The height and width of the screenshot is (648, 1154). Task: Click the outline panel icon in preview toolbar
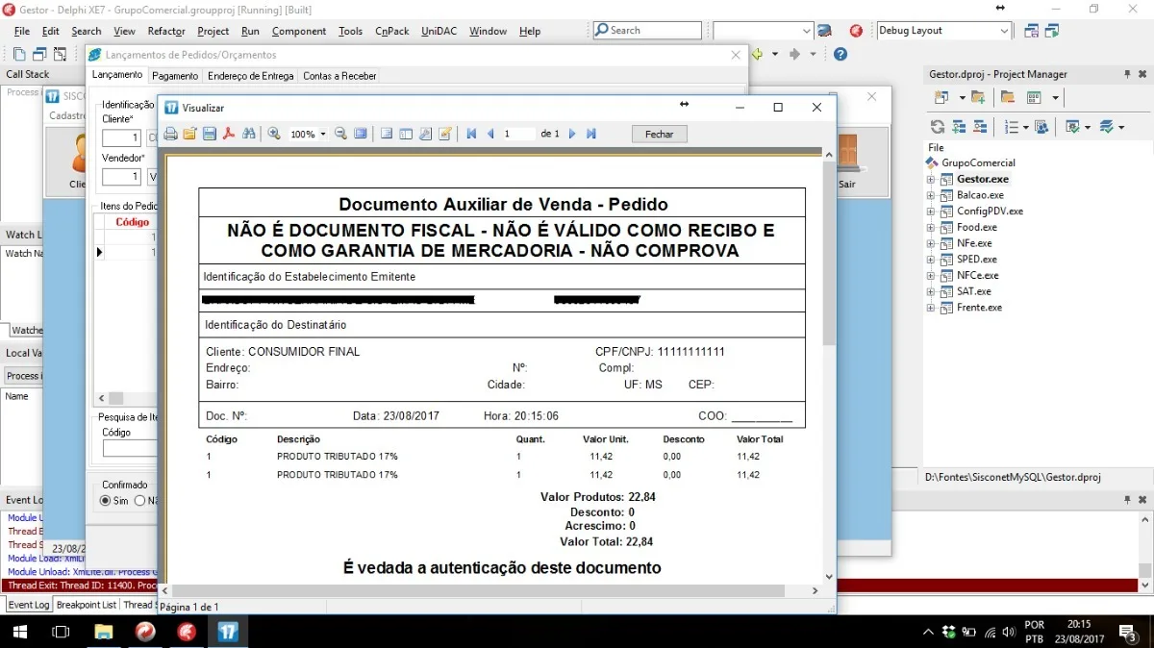point(387,135)
